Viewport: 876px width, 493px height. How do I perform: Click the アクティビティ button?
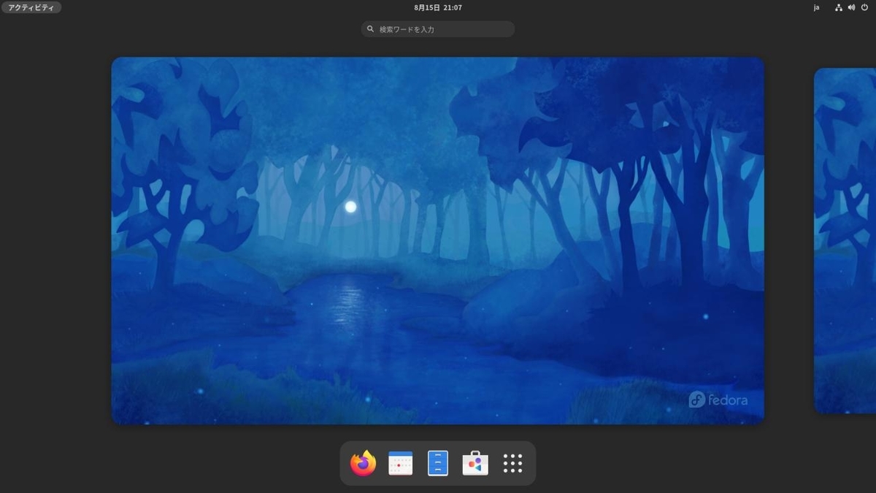31,7
